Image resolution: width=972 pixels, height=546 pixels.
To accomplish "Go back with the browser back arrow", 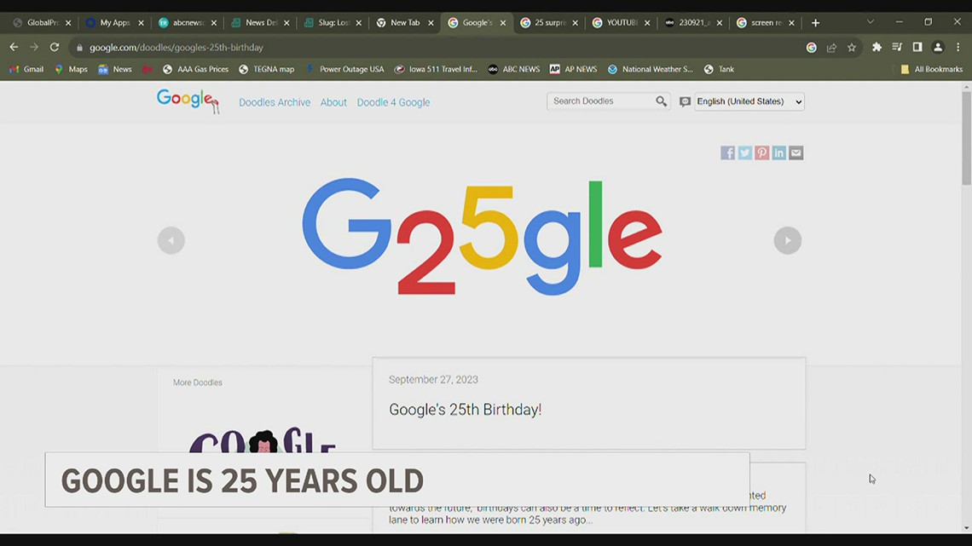I will 14,47.
